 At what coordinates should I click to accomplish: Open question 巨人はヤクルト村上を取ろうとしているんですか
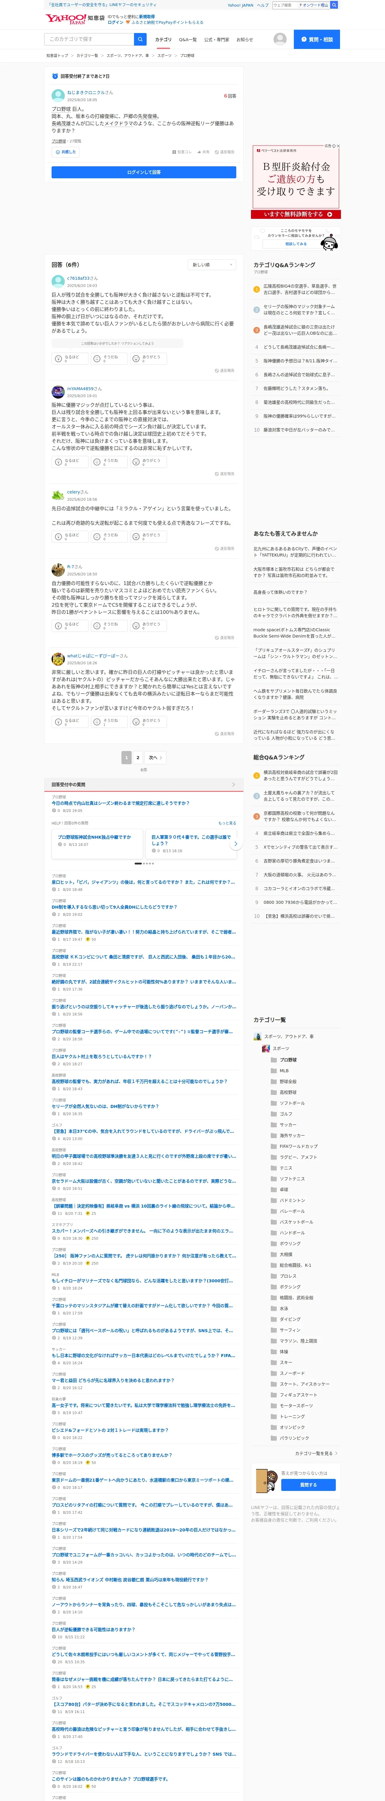pos(101,1056)
